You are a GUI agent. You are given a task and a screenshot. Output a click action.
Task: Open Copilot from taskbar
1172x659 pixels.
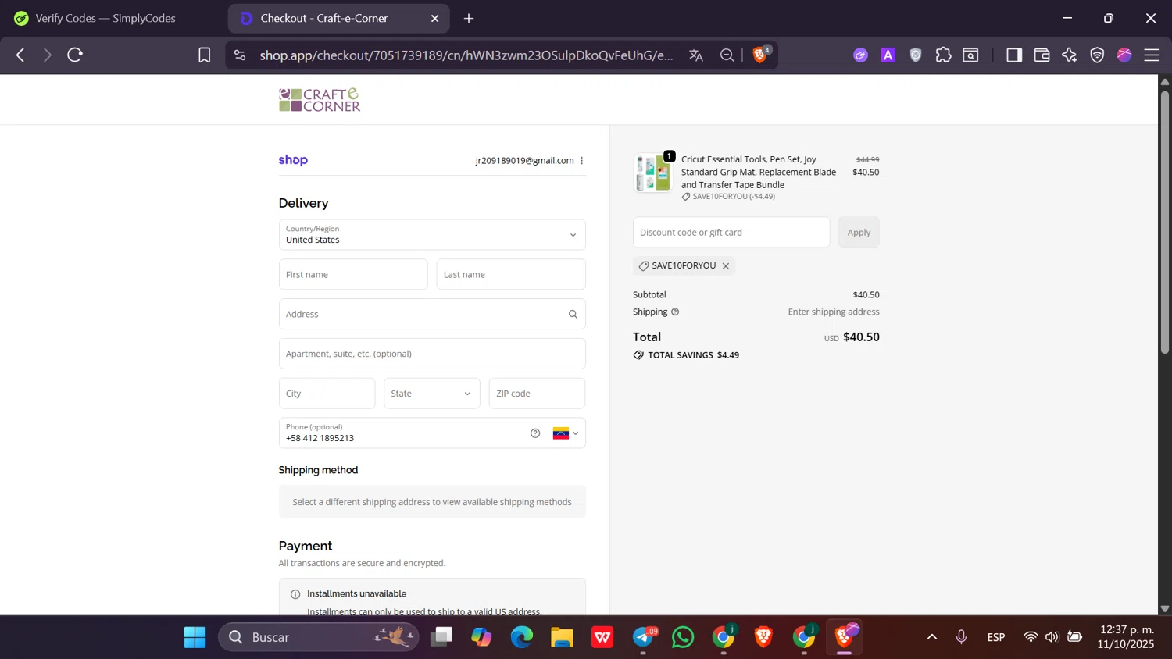point(481,637)
